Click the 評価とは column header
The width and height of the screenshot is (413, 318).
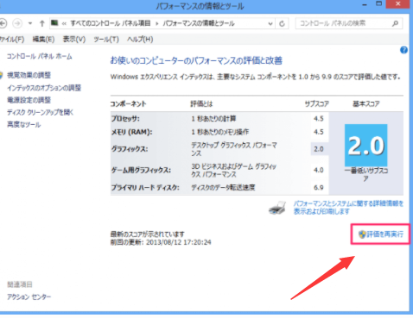[201, 103]
